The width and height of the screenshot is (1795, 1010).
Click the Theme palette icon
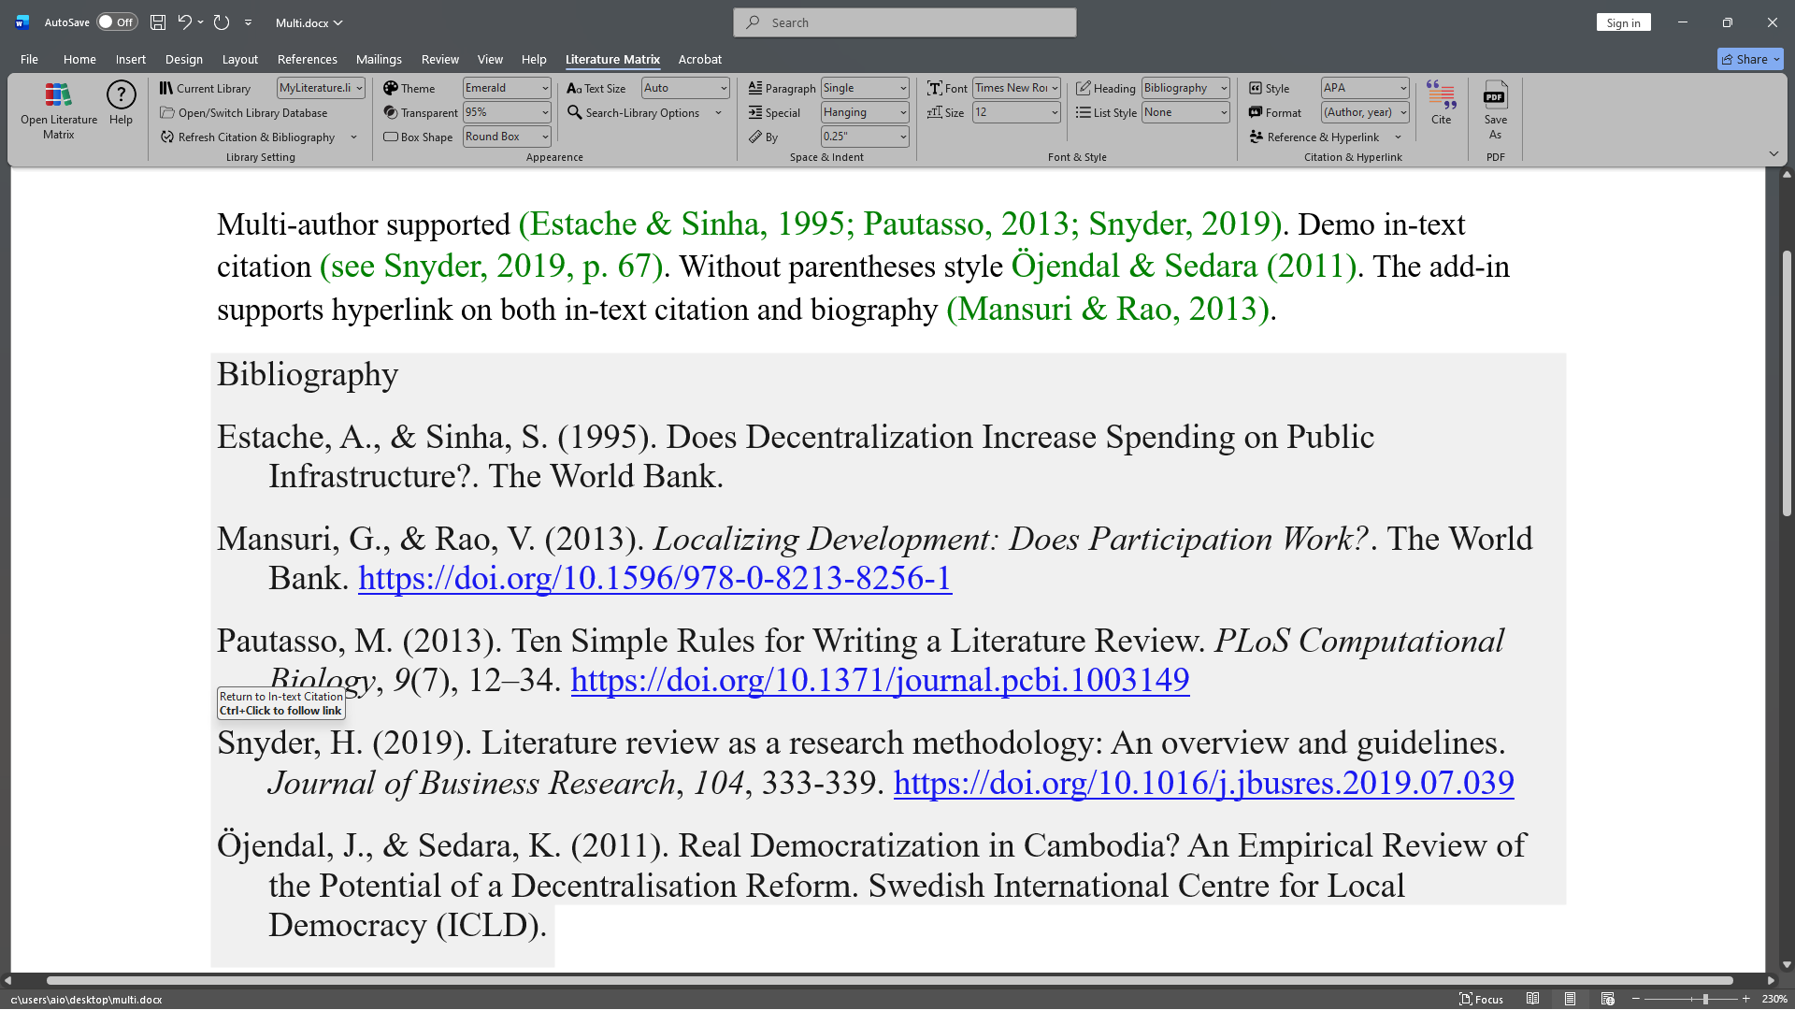point(391,88)
